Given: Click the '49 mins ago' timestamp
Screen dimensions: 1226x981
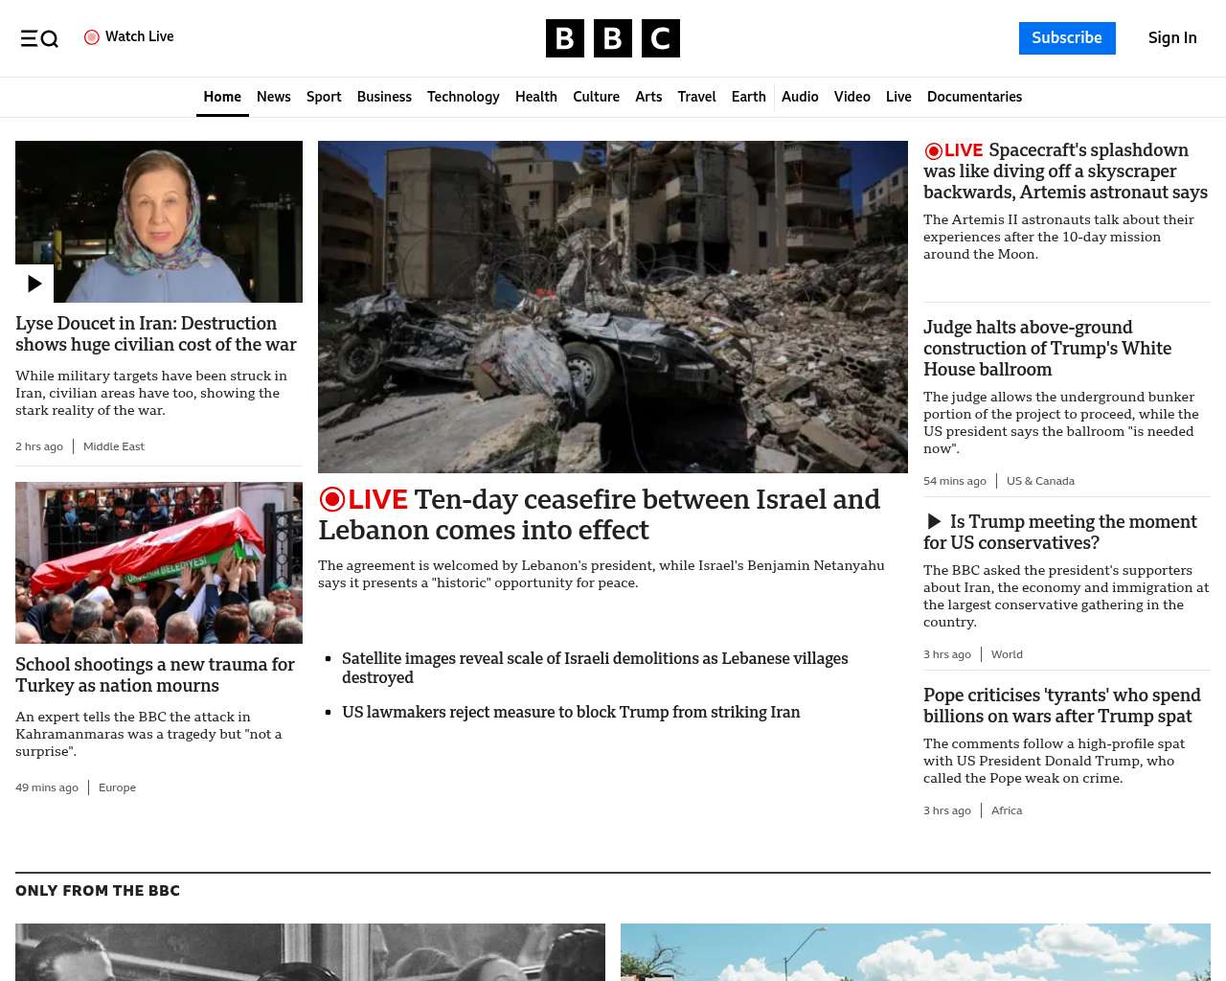Looking at the screenshot, I should click(x=47, y=787).
